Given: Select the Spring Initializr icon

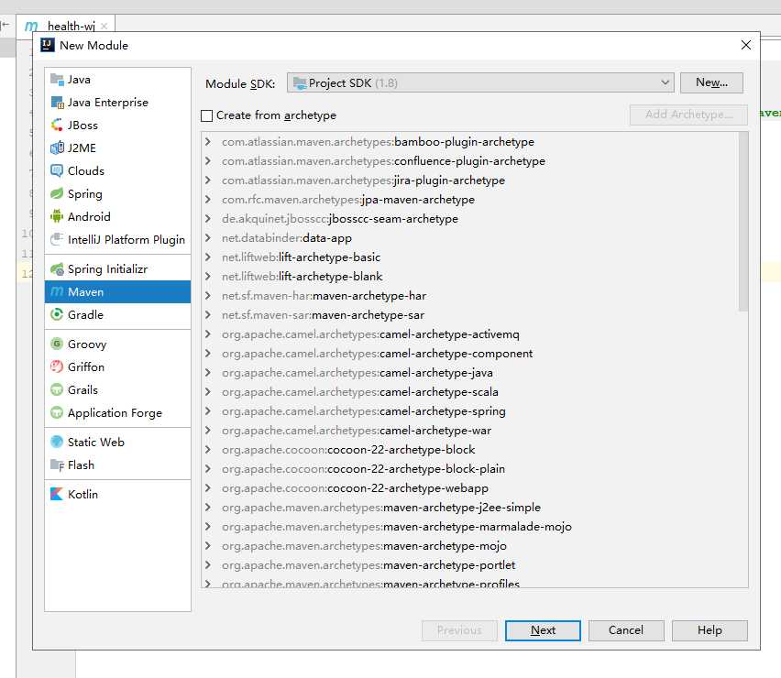Looking at the screenshot, I should coord(57,269).
